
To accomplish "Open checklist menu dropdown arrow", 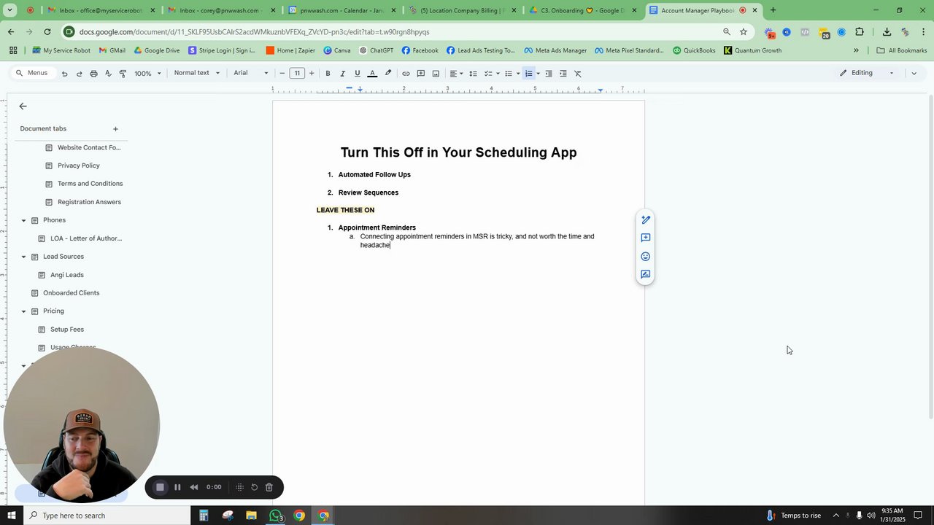I will (498, 74).
